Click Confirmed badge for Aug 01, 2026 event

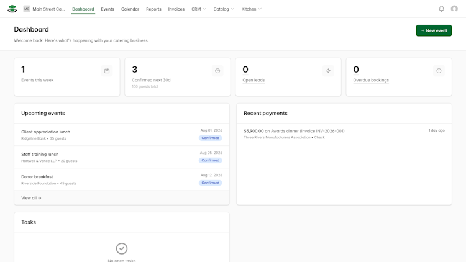tap(210, 138)
